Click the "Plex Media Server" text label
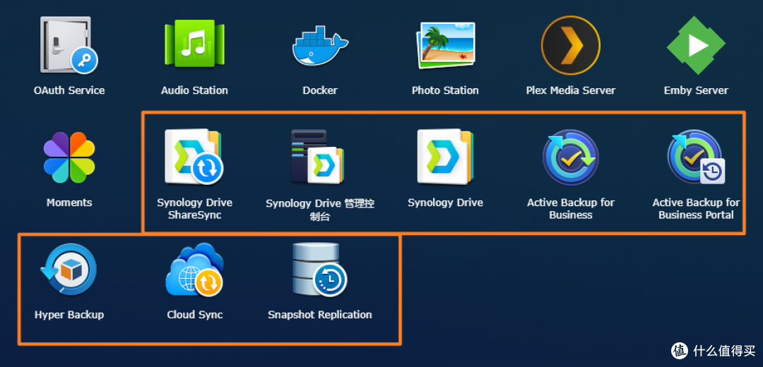763x367 pixels. 570,90
